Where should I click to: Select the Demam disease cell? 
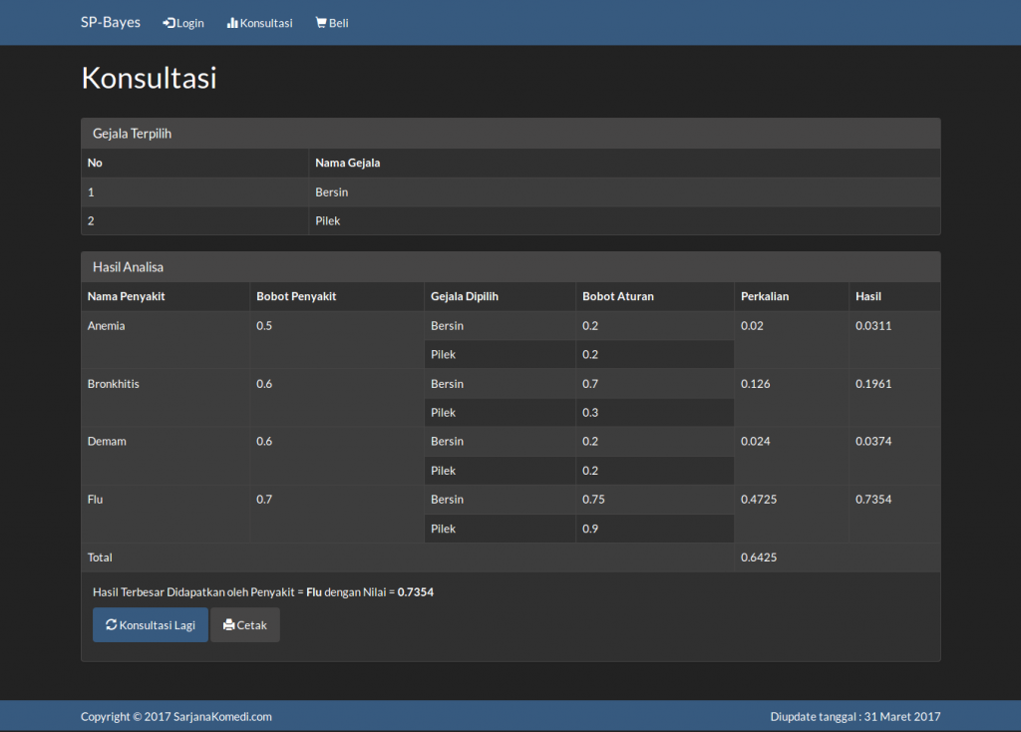point(166,456)
